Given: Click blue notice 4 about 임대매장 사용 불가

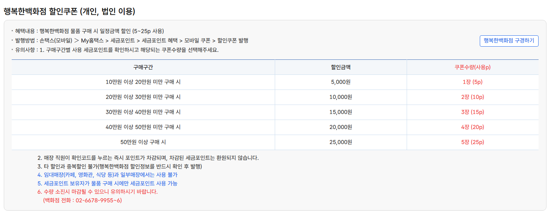Looking at the screenshot, I should click(x=107, y=175).
